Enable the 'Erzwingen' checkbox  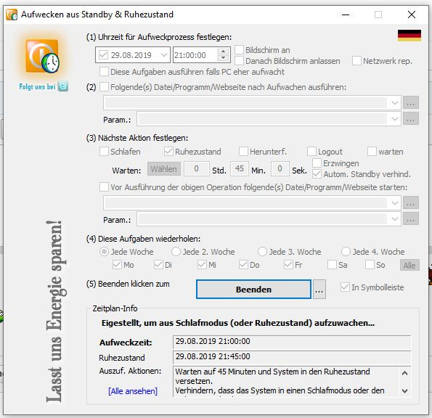[317, 163]
